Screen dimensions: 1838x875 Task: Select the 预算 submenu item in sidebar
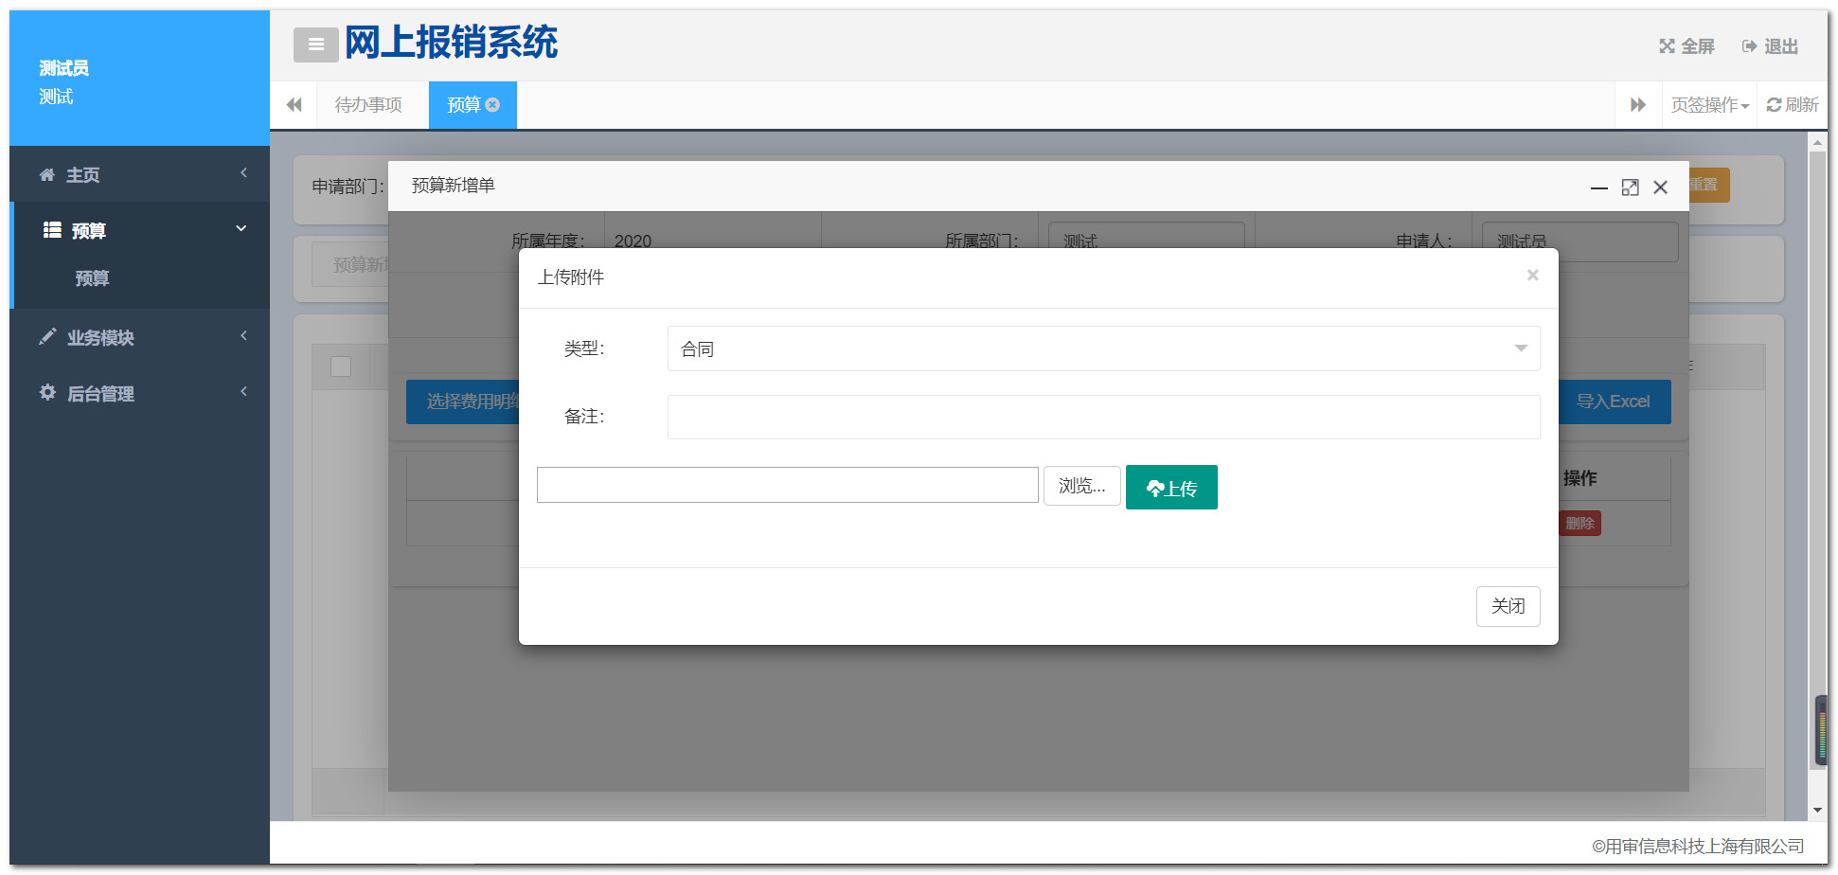click(93, 278)
